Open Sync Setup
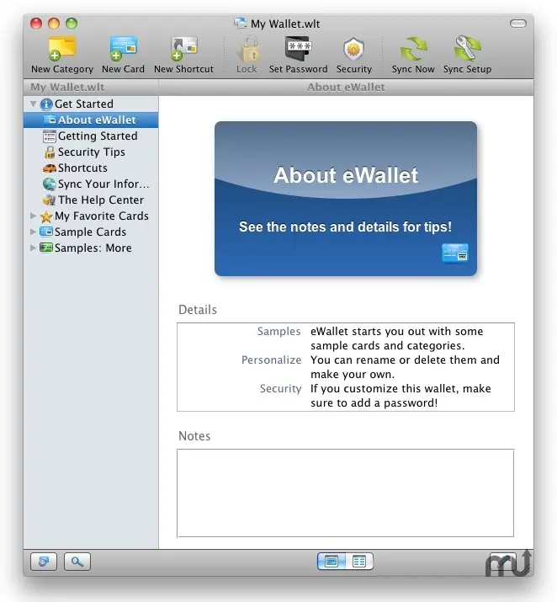Screen dimensions: 557x602 [x=467, y=55]
